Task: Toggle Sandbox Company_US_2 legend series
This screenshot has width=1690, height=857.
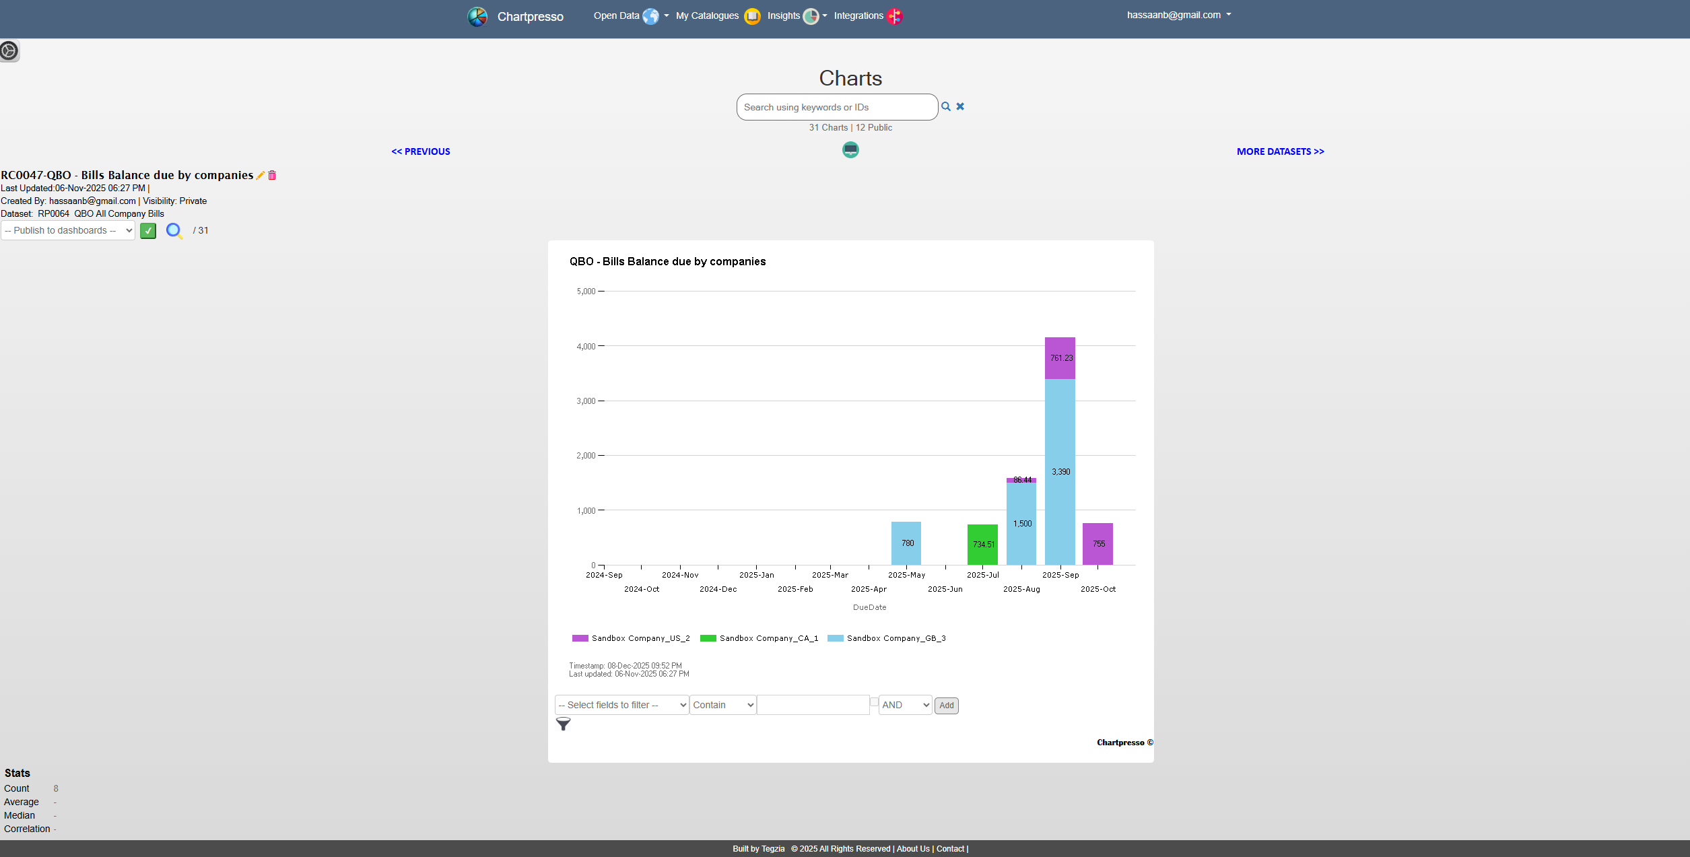Action: click(x=640, y=638)
